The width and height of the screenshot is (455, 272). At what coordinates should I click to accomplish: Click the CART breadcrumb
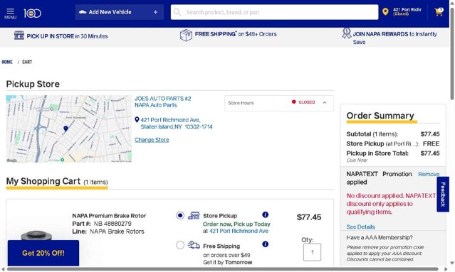tap(27, 62)
